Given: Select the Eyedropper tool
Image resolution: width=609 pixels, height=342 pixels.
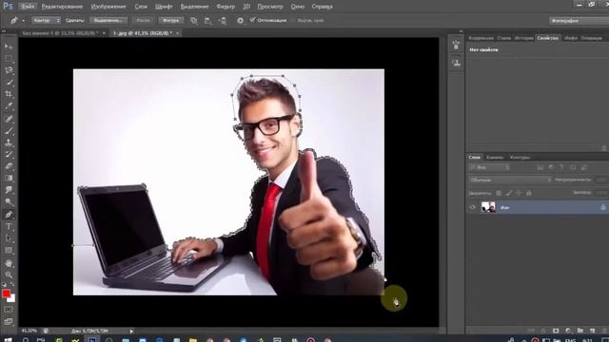Looking at the screenshot, I should click(x=9, y=106).
